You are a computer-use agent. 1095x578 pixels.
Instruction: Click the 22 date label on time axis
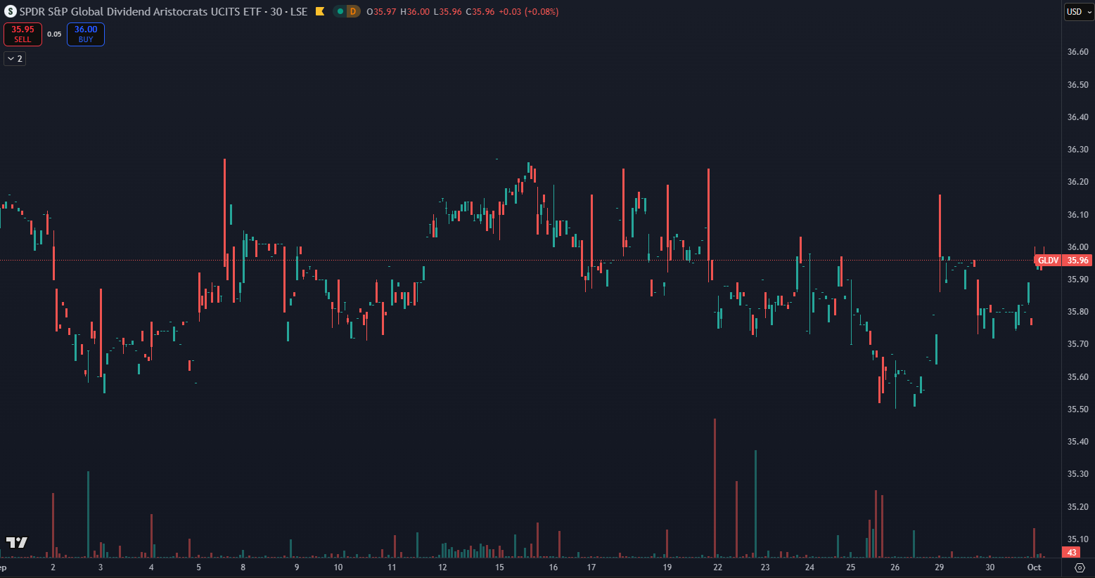[x=717, y=567]
